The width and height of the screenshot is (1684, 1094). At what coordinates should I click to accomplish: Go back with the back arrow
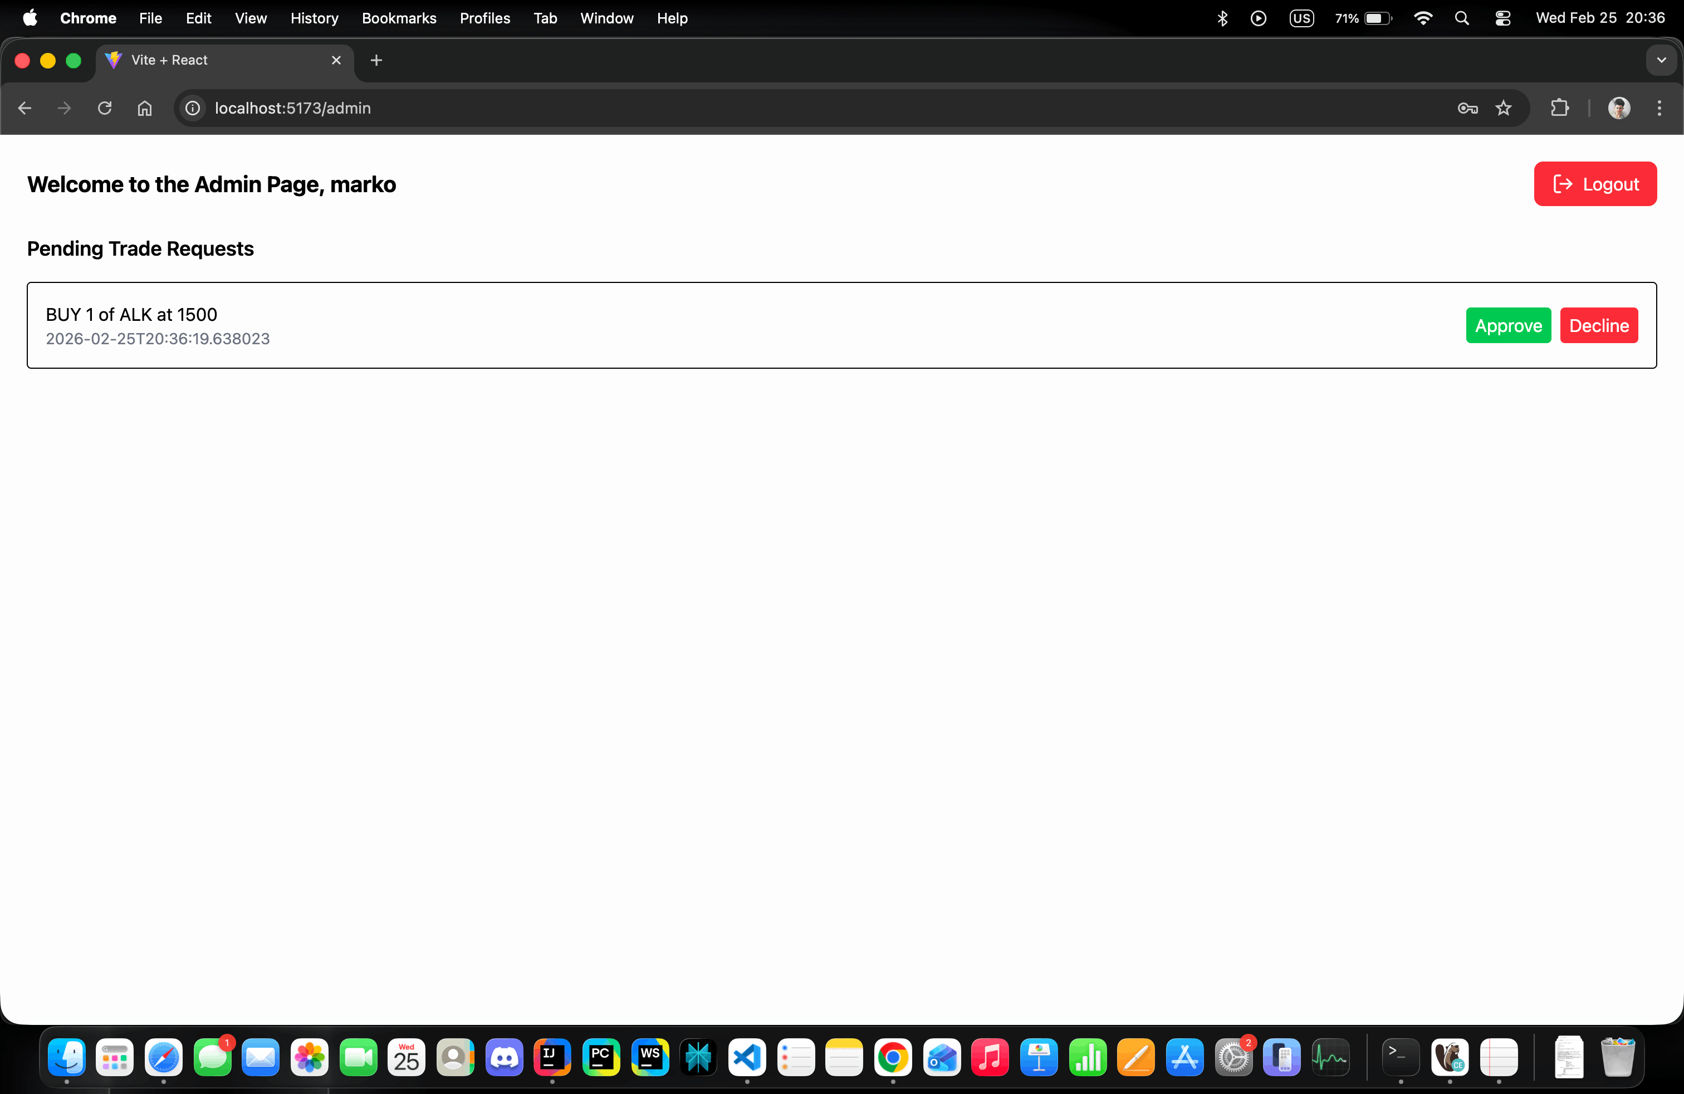click(x=25, y=108)
